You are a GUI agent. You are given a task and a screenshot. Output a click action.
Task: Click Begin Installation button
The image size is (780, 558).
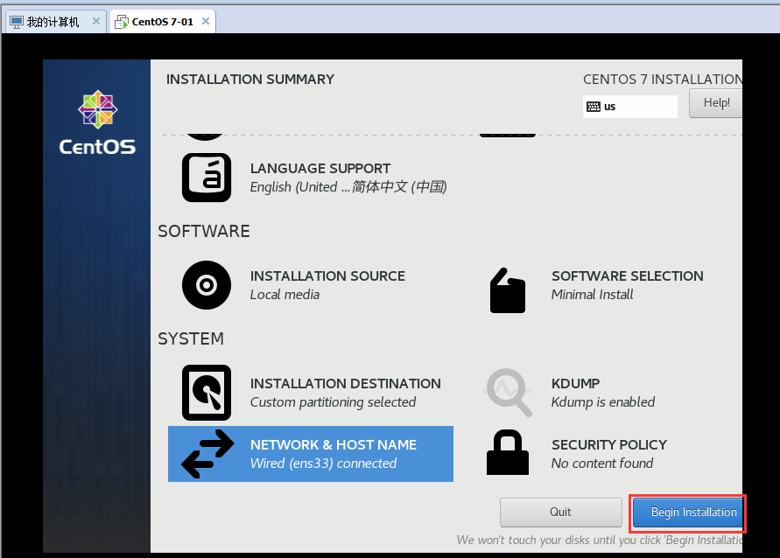pos(688,513)
